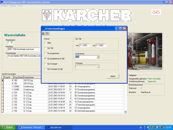Open the Bestand menu
The image size is (173, 130).
click(x=4, y=6)
